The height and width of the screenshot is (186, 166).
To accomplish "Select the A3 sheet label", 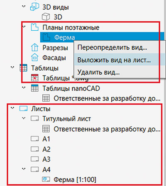I will pos(46,159).
